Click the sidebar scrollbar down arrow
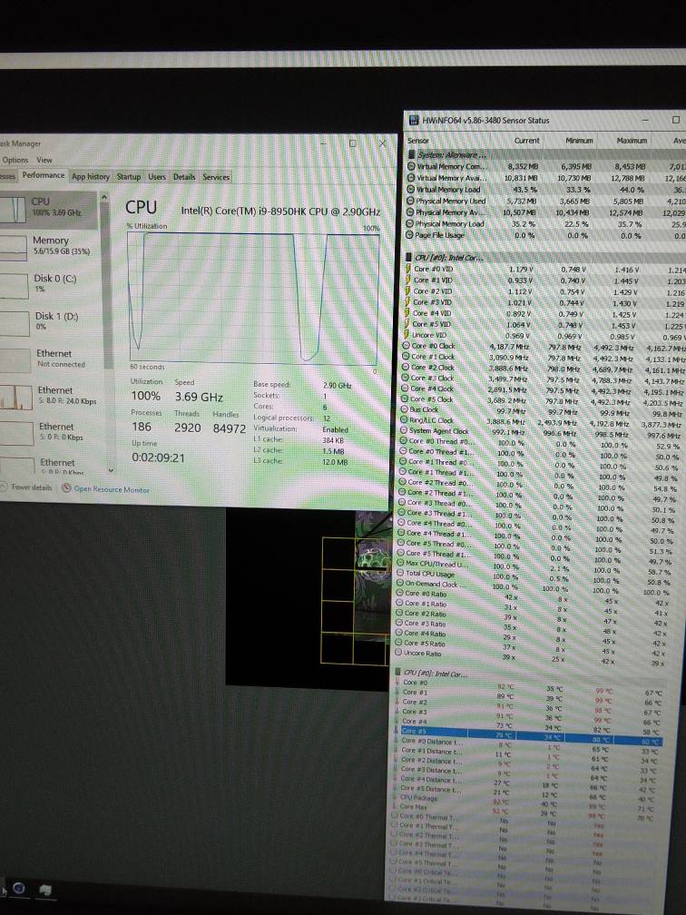The height and width of the screenshot is (915, 686). 111,470
